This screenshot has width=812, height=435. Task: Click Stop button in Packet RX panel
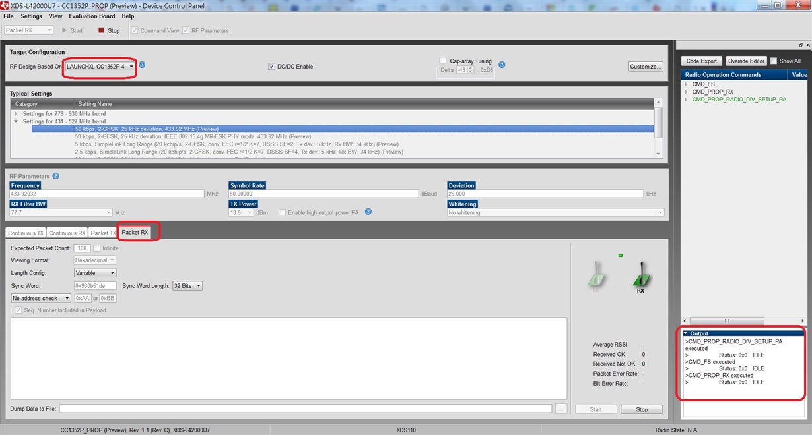coord(642,409)
